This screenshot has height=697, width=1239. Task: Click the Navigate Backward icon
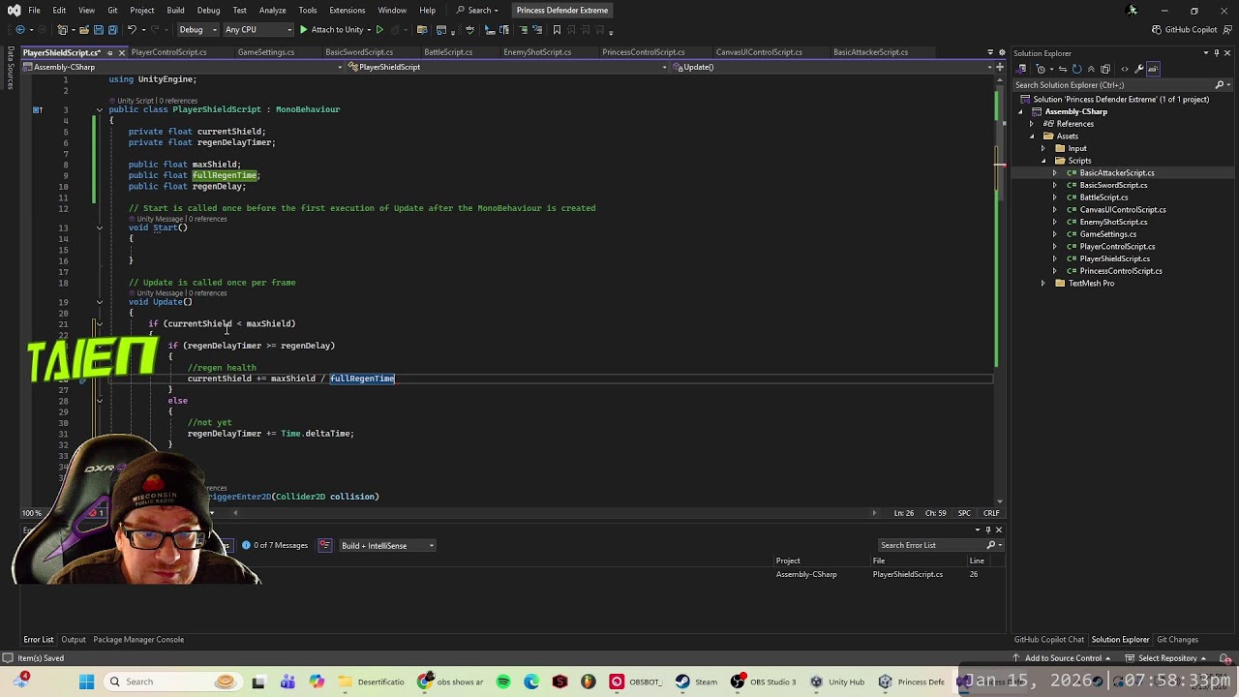coord(20,30)
